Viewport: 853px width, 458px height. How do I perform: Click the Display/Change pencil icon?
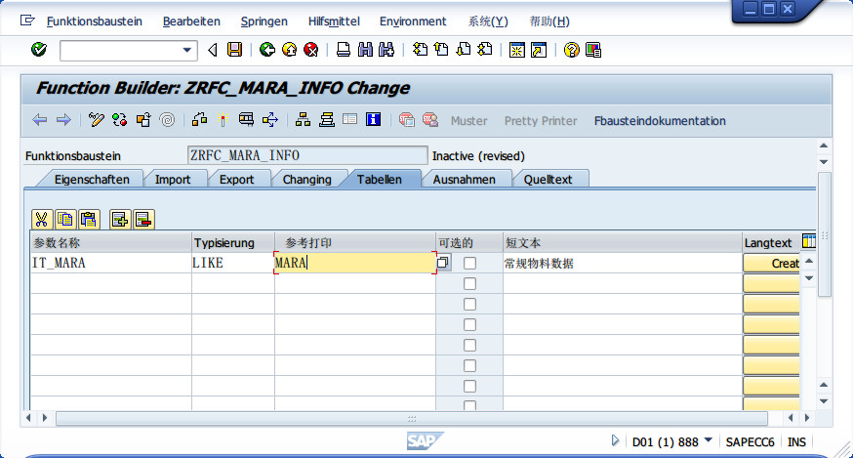[x=97, y=120]
